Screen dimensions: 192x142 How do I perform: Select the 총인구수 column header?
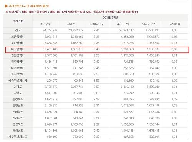click(x=45, y=24)
